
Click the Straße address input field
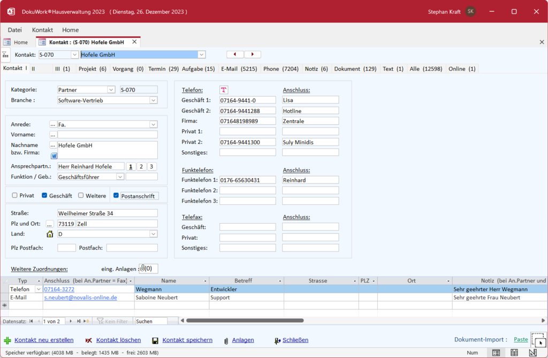click(x=108, y=213)
